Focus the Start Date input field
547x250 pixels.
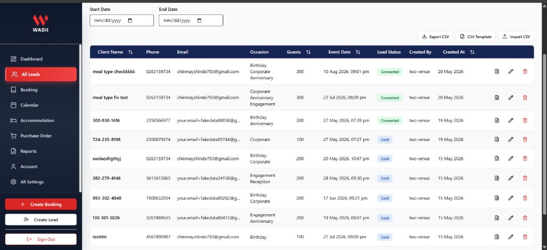(x=122, y=20)
